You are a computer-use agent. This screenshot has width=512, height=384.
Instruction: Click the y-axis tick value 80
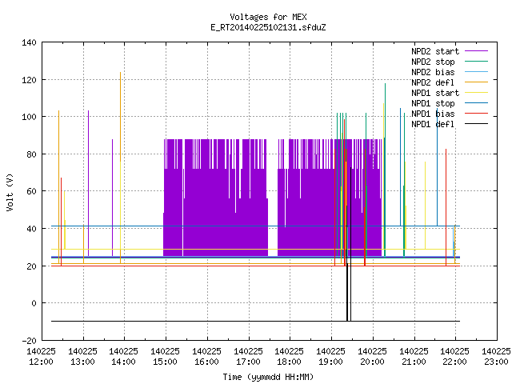point(31,154)
